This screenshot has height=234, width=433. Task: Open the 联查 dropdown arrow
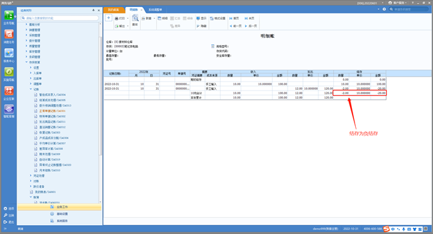tap(154, 19)
